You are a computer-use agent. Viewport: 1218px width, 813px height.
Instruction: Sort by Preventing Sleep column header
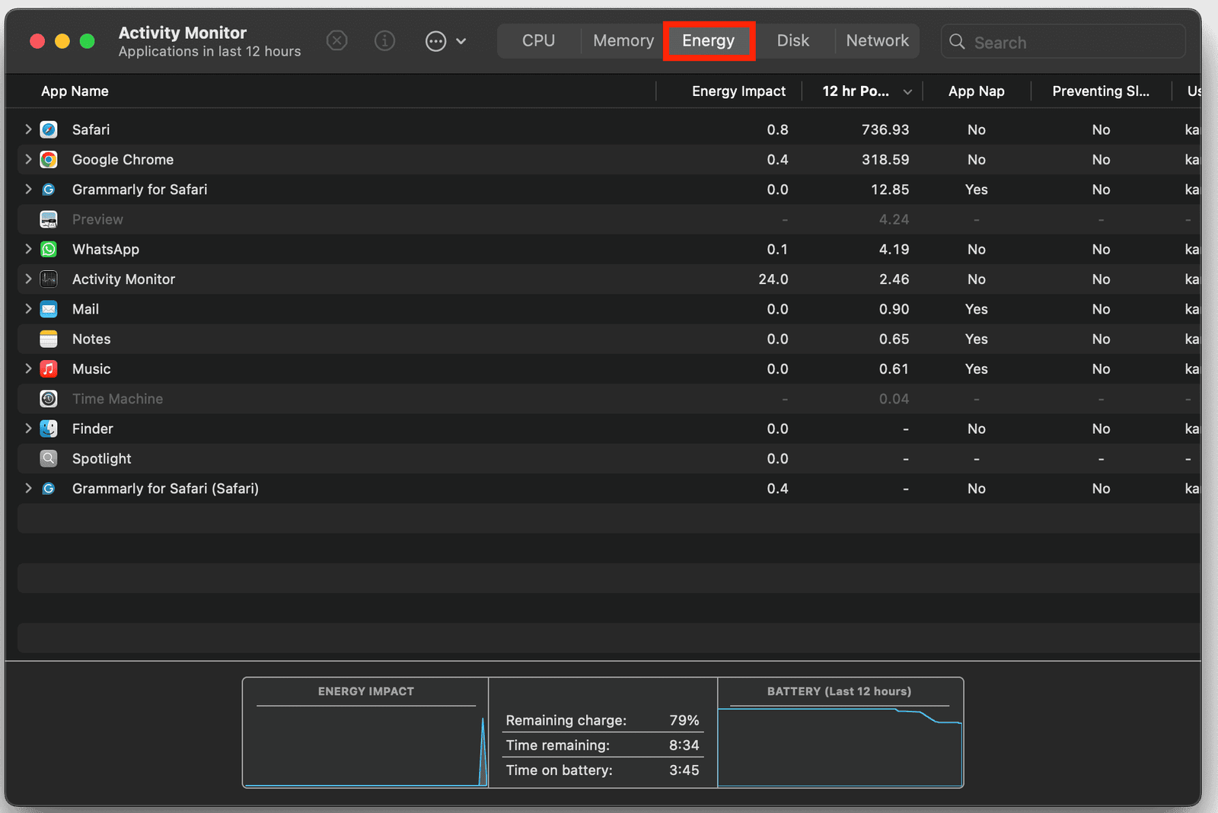click(1101, 91)
